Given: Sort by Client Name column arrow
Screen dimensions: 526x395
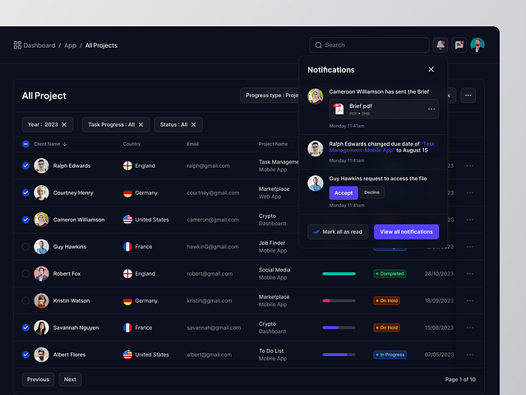Looking at the screenshot, I should 65,144.
